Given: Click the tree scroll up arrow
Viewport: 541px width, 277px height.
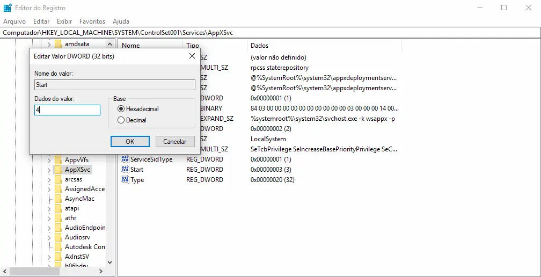Looking at the screenshot, I should (x=109, y=44).
